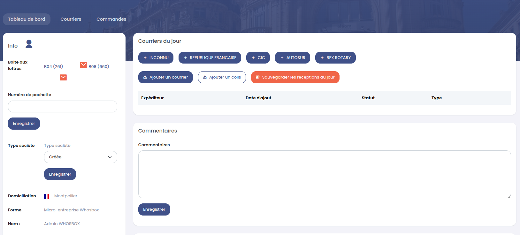Add a REPUBLIQUE FRANCAISE courrier
Viewport: 520px width, 235px height.
[x=210, y=58]
